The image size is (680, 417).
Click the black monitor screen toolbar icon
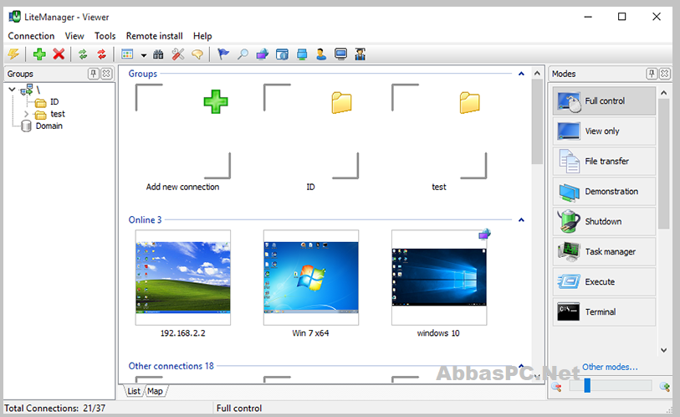[x=341, y=54]
